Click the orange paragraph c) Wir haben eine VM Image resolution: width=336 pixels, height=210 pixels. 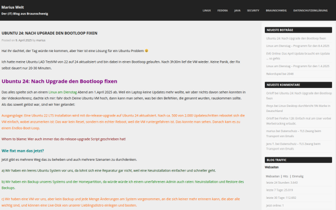coord(120,202)
